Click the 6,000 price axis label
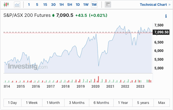The height and width of the screenshot is (110, 173). (159, 51)
